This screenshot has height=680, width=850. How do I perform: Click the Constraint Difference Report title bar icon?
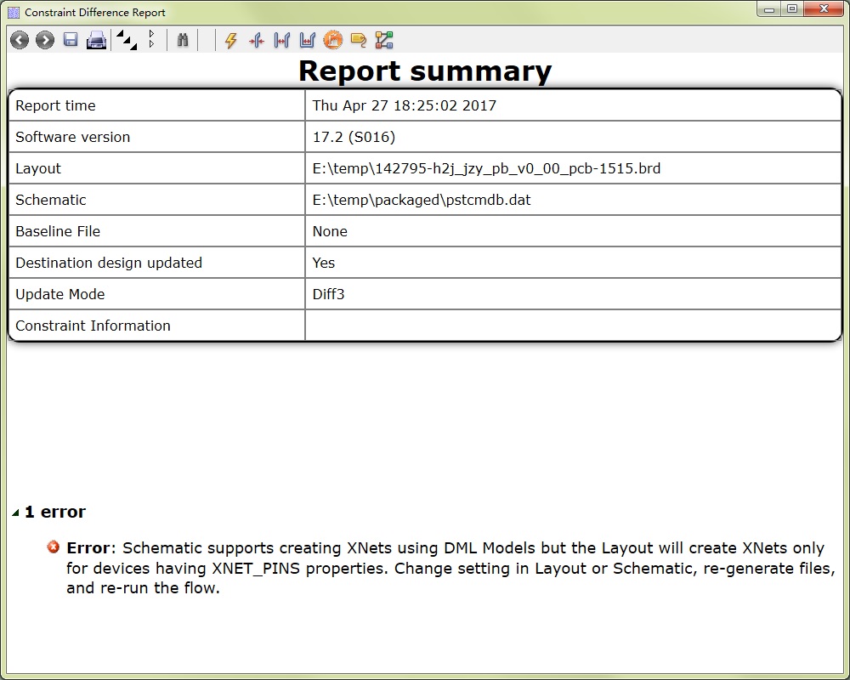tap(14, 13)
